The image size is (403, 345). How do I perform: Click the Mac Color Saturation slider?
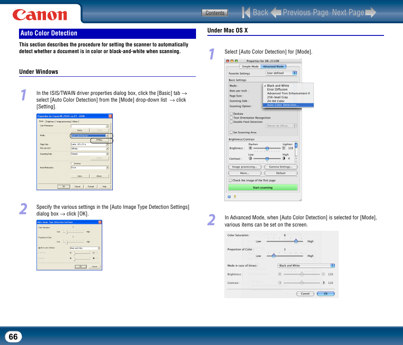(285, 241)
